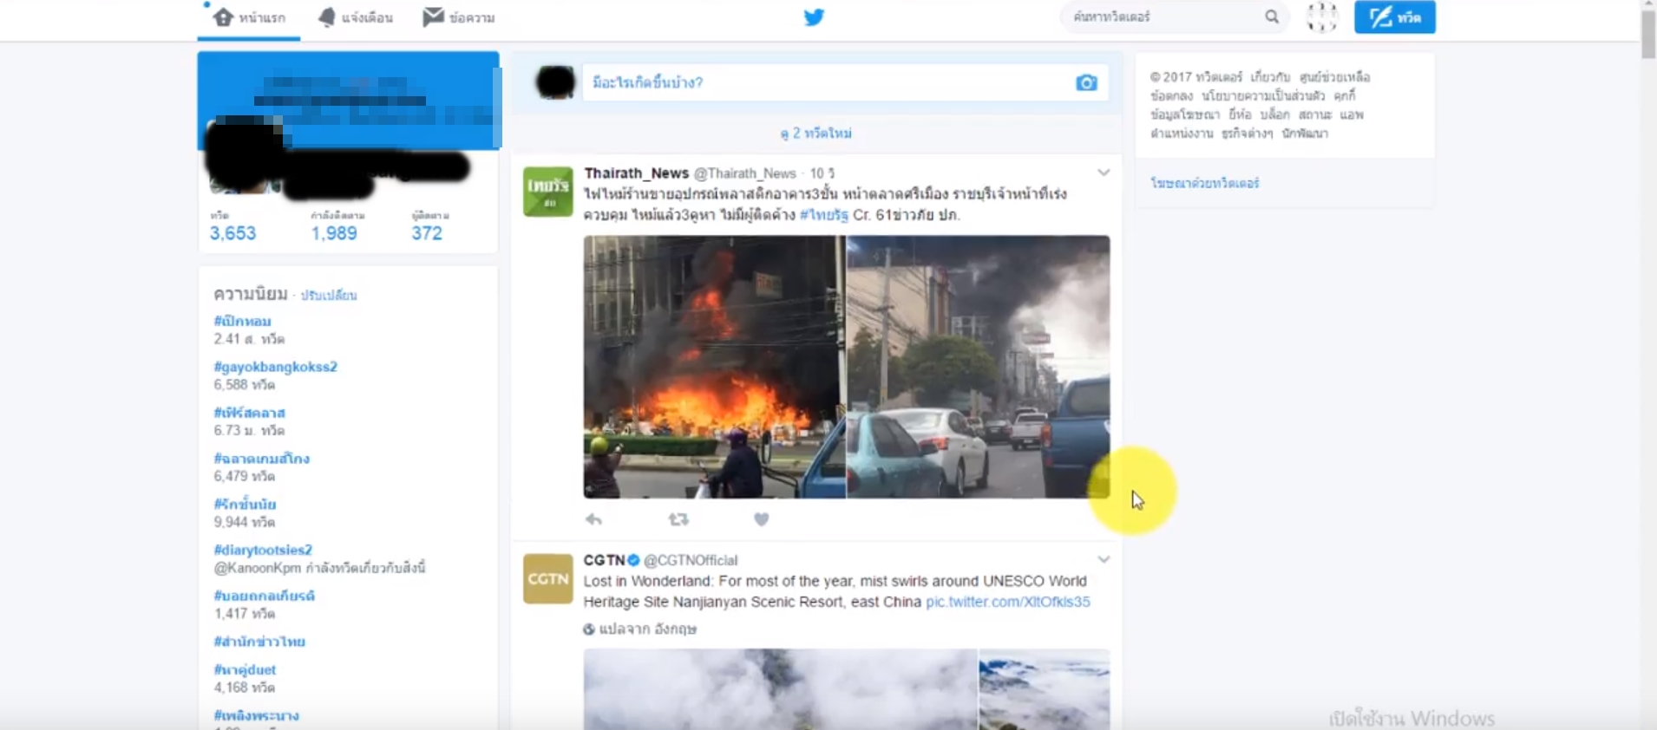Screen dimensions: 1657x730
Task: Open the @CGTNOfficial handle
Action: point(691,560)
